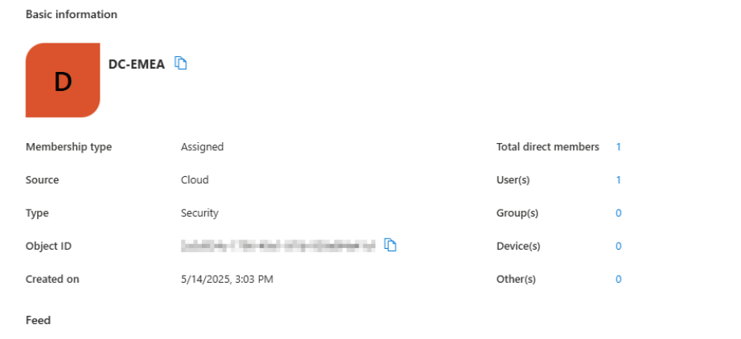This screenshot has width=741, height=339.
Task: Click the DC-EMEA group name text
Action: coord(136,65)
